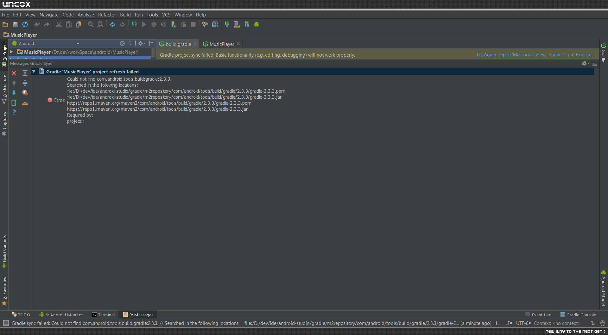This screenshot has height=335, width=608.
Task: Click Open 'Messages' View link
Action: tap(522, 55)
